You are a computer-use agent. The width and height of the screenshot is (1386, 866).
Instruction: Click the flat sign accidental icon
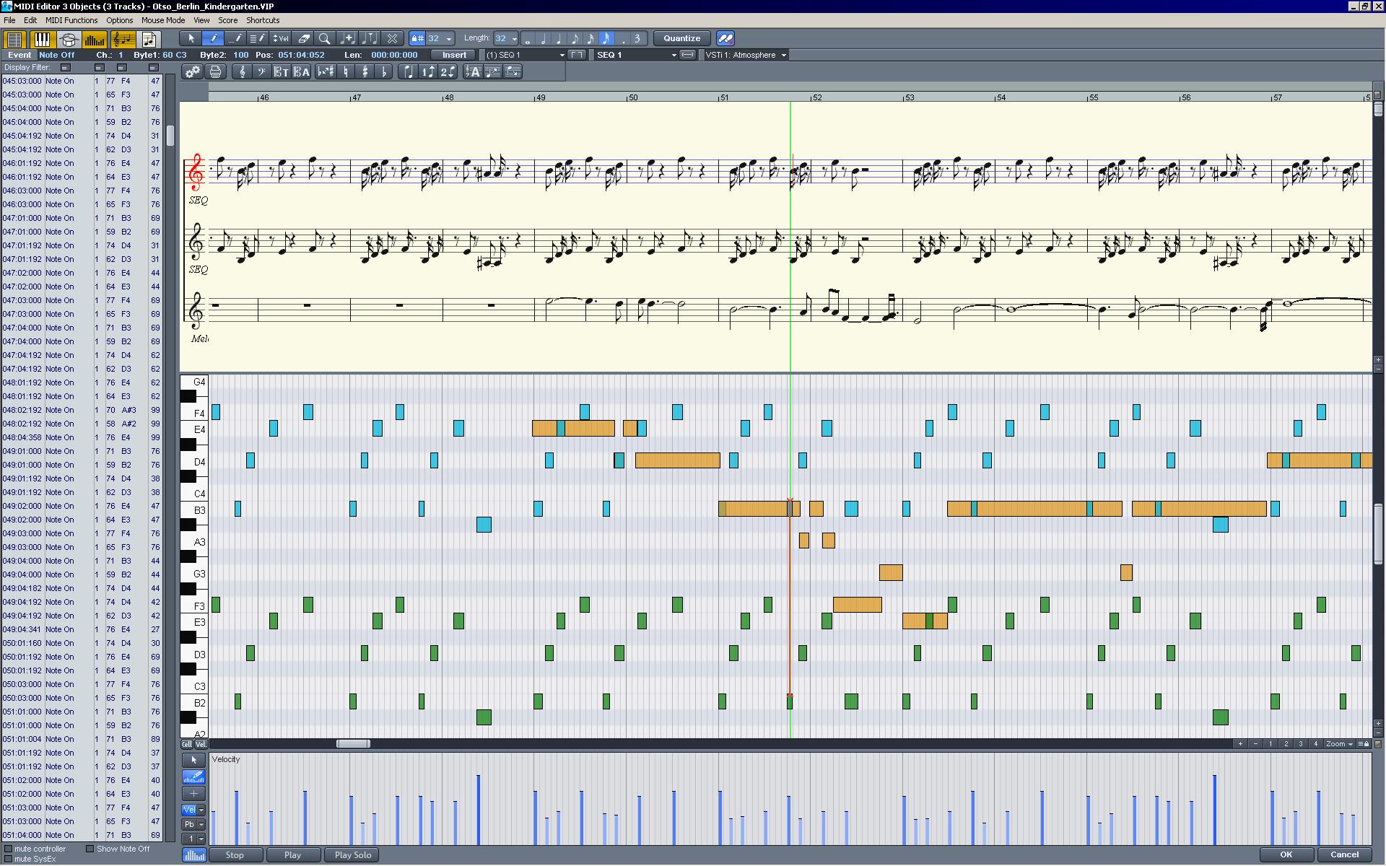[x=384, y=71]
